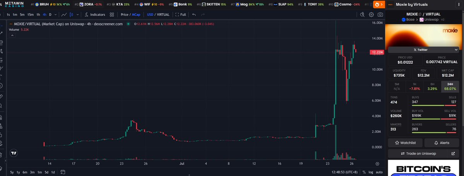The height and width of the screenshot is (176, 464).
Task: Select the 5y date range
Action: 12,172
